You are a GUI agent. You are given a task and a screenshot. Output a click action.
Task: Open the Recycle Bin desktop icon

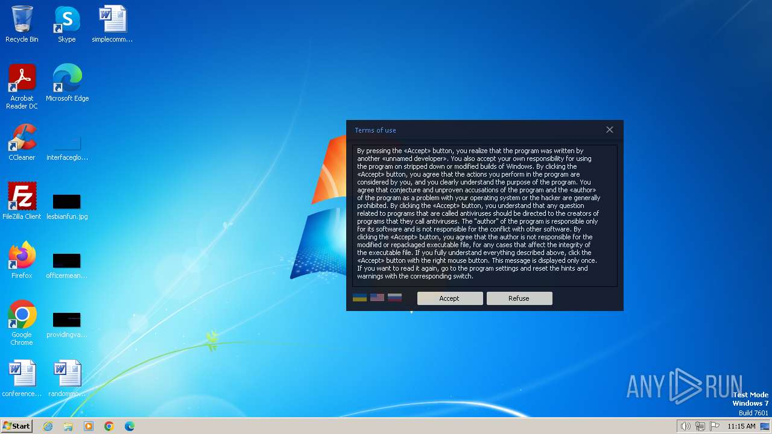click(x=22, y=25)
